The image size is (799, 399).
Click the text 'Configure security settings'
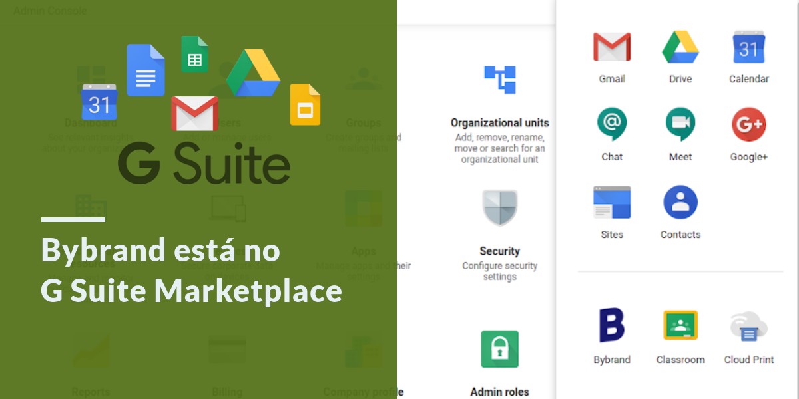499,271
